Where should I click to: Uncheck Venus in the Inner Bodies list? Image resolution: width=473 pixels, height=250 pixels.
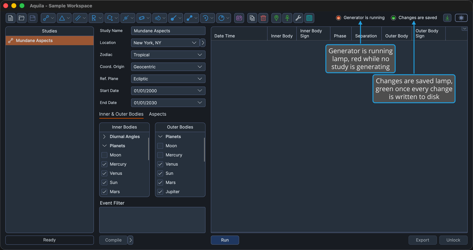coord(105,173)
